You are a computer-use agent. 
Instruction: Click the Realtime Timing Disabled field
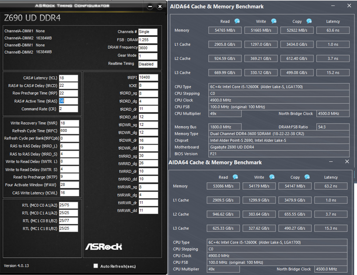(148, 64)
